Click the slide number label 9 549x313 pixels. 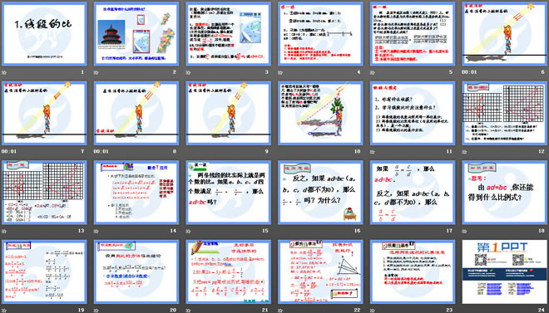pyautogui.click(x=267, y=152)
